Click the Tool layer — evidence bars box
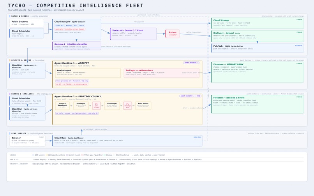Screen dimensions: 314x196 tap(161, 73)
